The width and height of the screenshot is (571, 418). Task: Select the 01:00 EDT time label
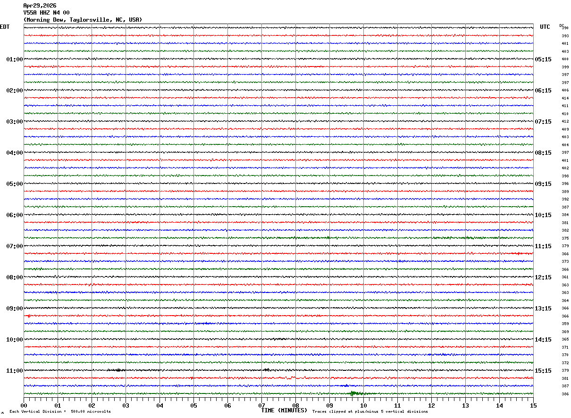tap(14, 59)
